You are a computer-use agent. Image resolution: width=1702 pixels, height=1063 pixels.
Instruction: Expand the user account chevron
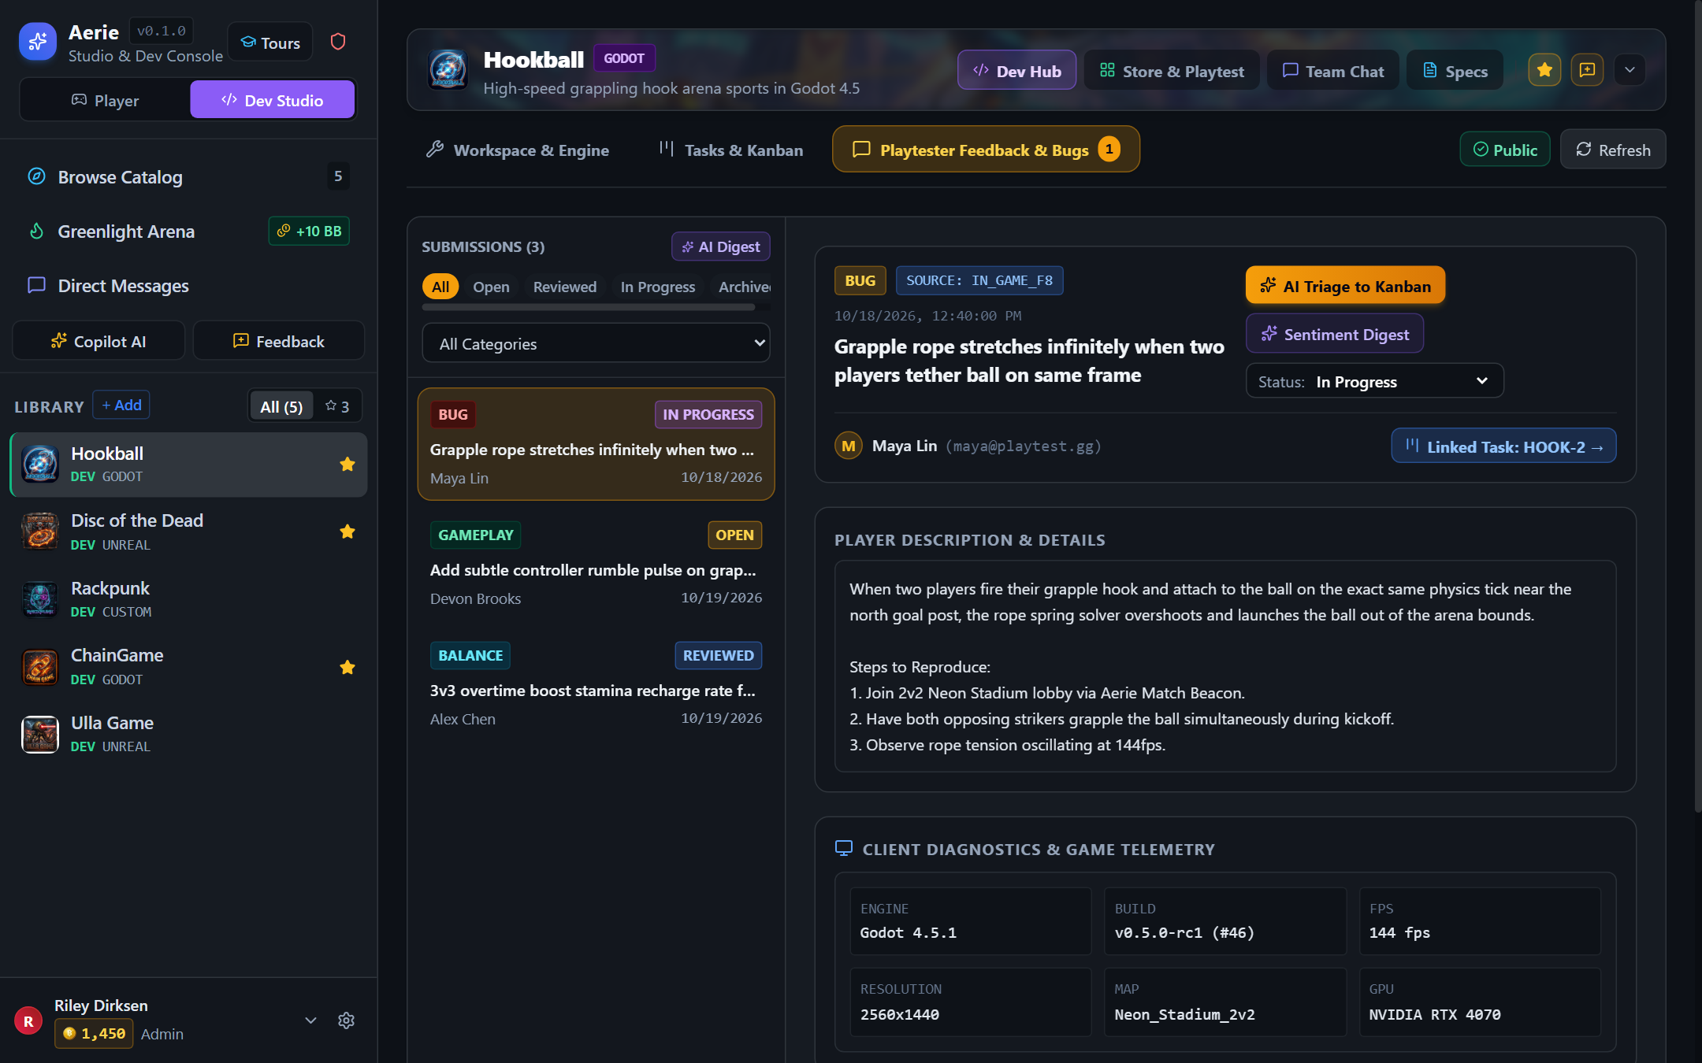310,1020
